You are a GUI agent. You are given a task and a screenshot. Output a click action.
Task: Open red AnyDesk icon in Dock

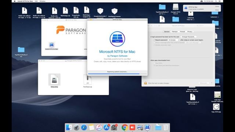132,128
